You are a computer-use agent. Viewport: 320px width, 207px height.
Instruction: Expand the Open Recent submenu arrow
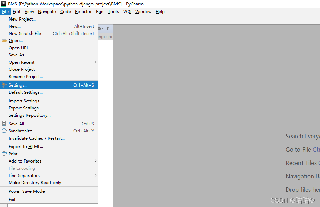click(95, 62)
